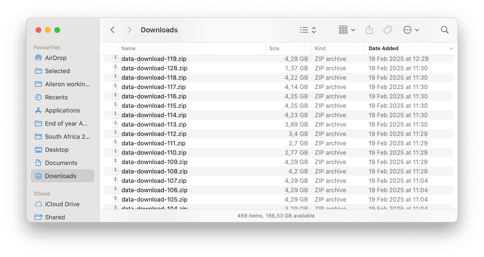Screen dimensions: 484x257
Task: Open Recents from the sidebar
Action: (x=56, y=97)
